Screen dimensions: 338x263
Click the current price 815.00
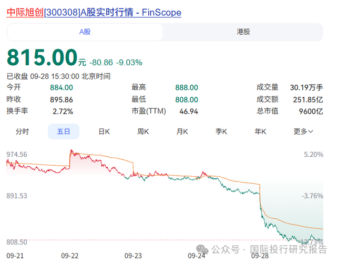tap(42, 57)
